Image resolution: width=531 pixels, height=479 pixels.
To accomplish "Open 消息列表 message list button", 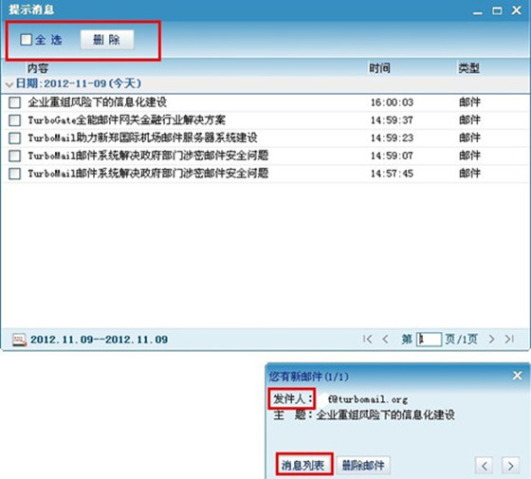I will (x=303, y=465).
